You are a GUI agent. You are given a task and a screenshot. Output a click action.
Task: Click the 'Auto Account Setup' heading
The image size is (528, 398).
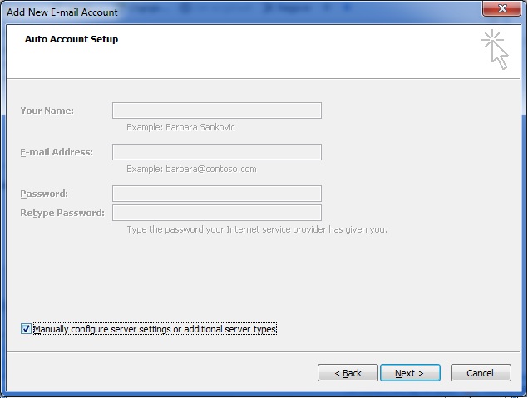point(72,39)
